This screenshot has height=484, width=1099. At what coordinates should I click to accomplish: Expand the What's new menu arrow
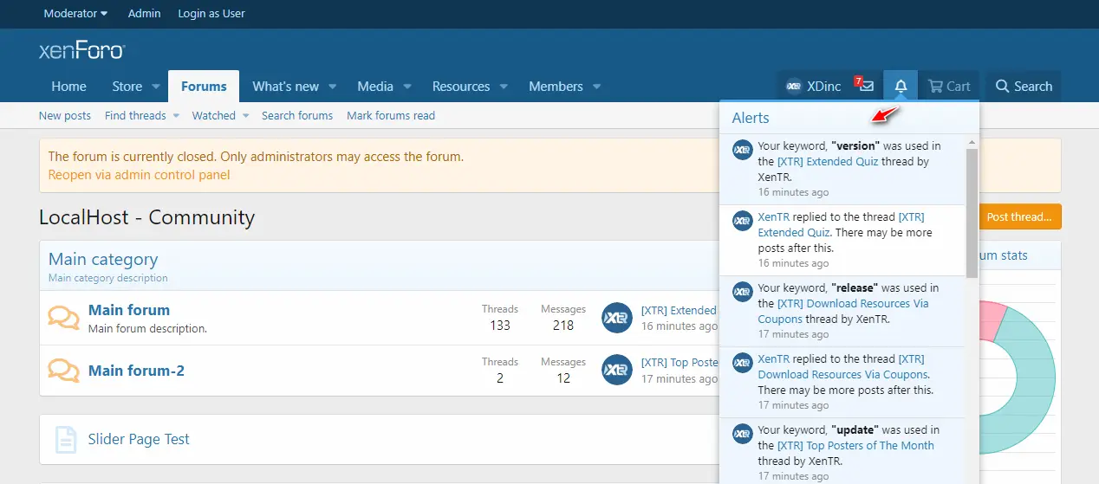(333, 87)
